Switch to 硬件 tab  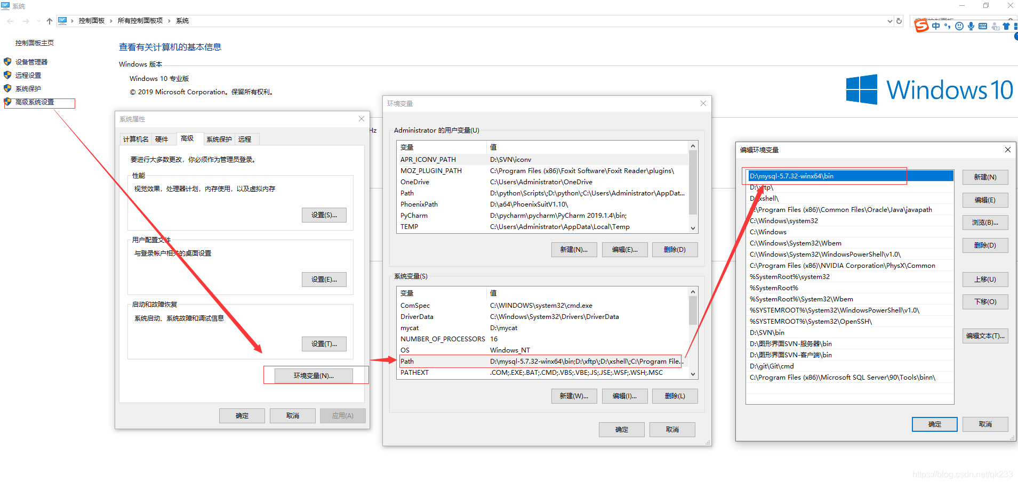pyautogui.click(x=162, y=139)
